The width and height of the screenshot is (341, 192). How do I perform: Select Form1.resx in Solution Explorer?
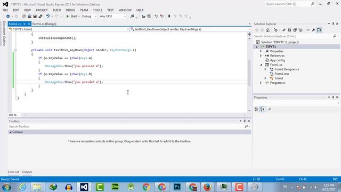coord(282,74)
